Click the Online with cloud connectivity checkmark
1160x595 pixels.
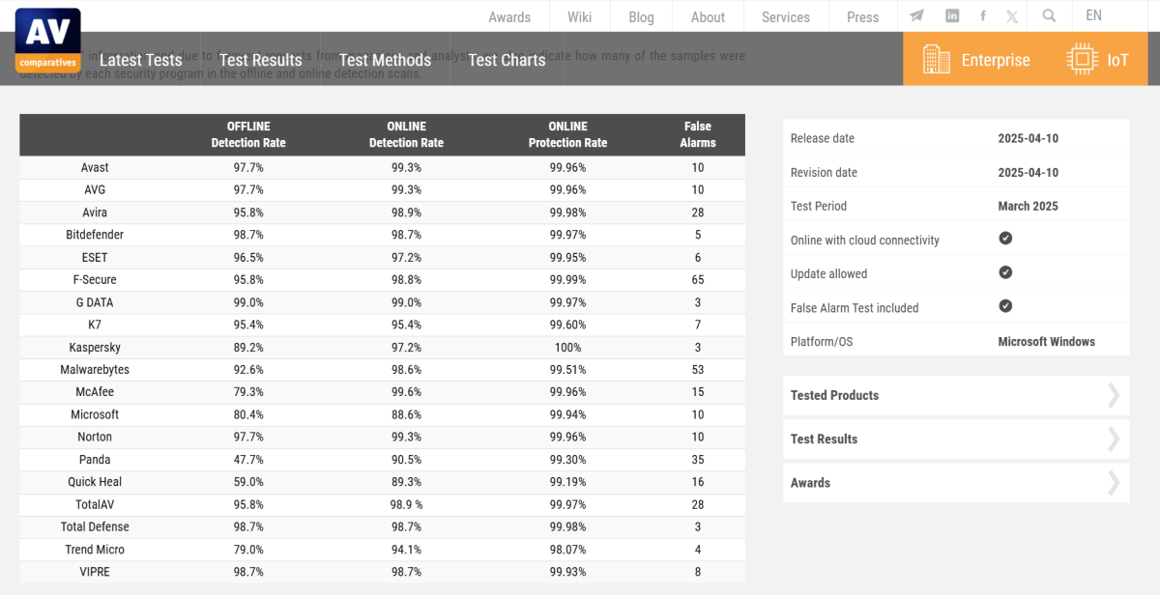1005,239
